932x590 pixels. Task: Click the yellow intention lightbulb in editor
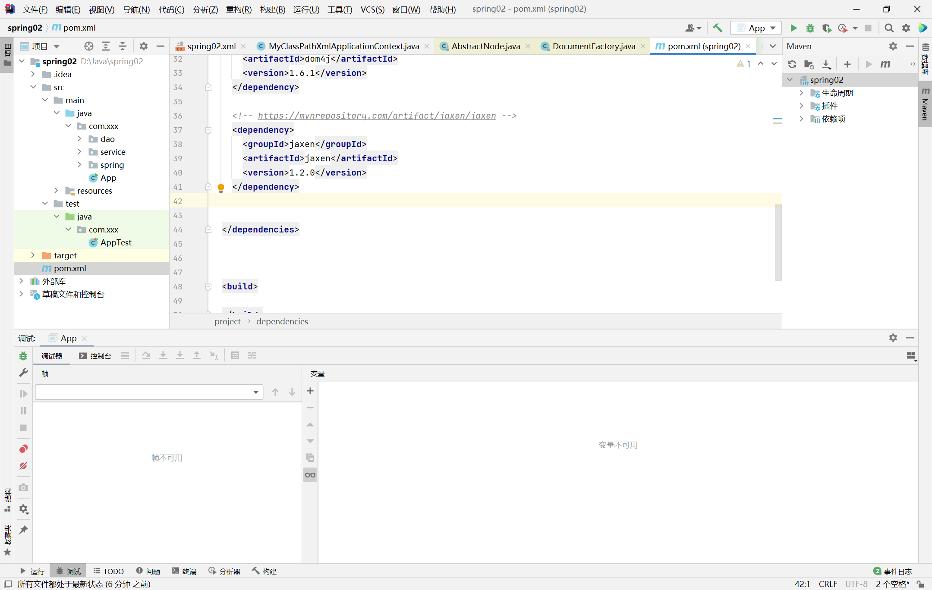click(221, 187)
